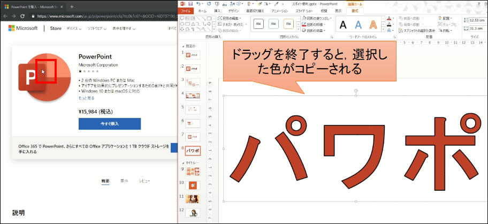
Task: Expand the WordArt styles gallery
Action: 383,29
